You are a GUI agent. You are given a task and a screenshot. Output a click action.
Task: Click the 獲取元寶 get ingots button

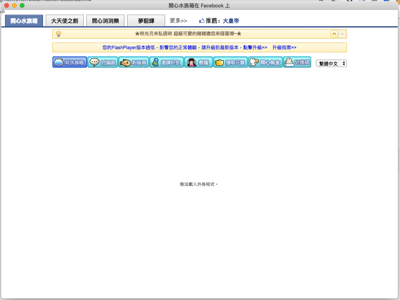point(230,62)
